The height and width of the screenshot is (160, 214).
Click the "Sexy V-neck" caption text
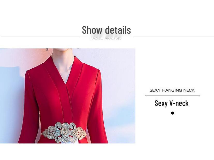(x=172, y=103)
